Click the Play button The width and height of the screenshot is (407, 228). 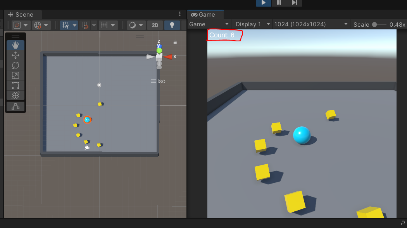pyautogui.click(x=264, y=3)
